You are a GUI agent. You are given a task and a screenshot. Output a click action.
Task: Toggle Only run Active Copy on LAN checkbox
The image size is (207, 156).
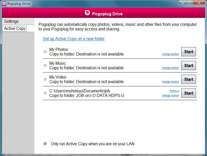click(45, 144)
